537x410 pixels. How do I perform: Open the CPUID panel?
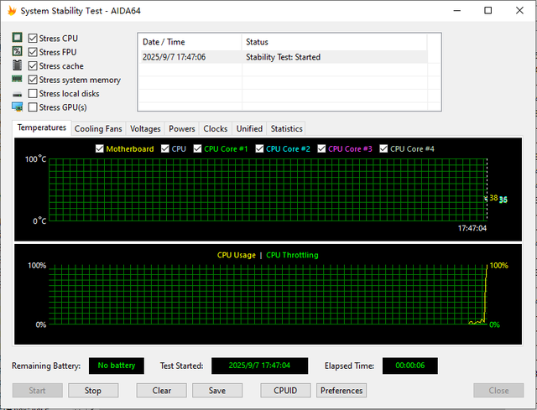tap(285, 391)
